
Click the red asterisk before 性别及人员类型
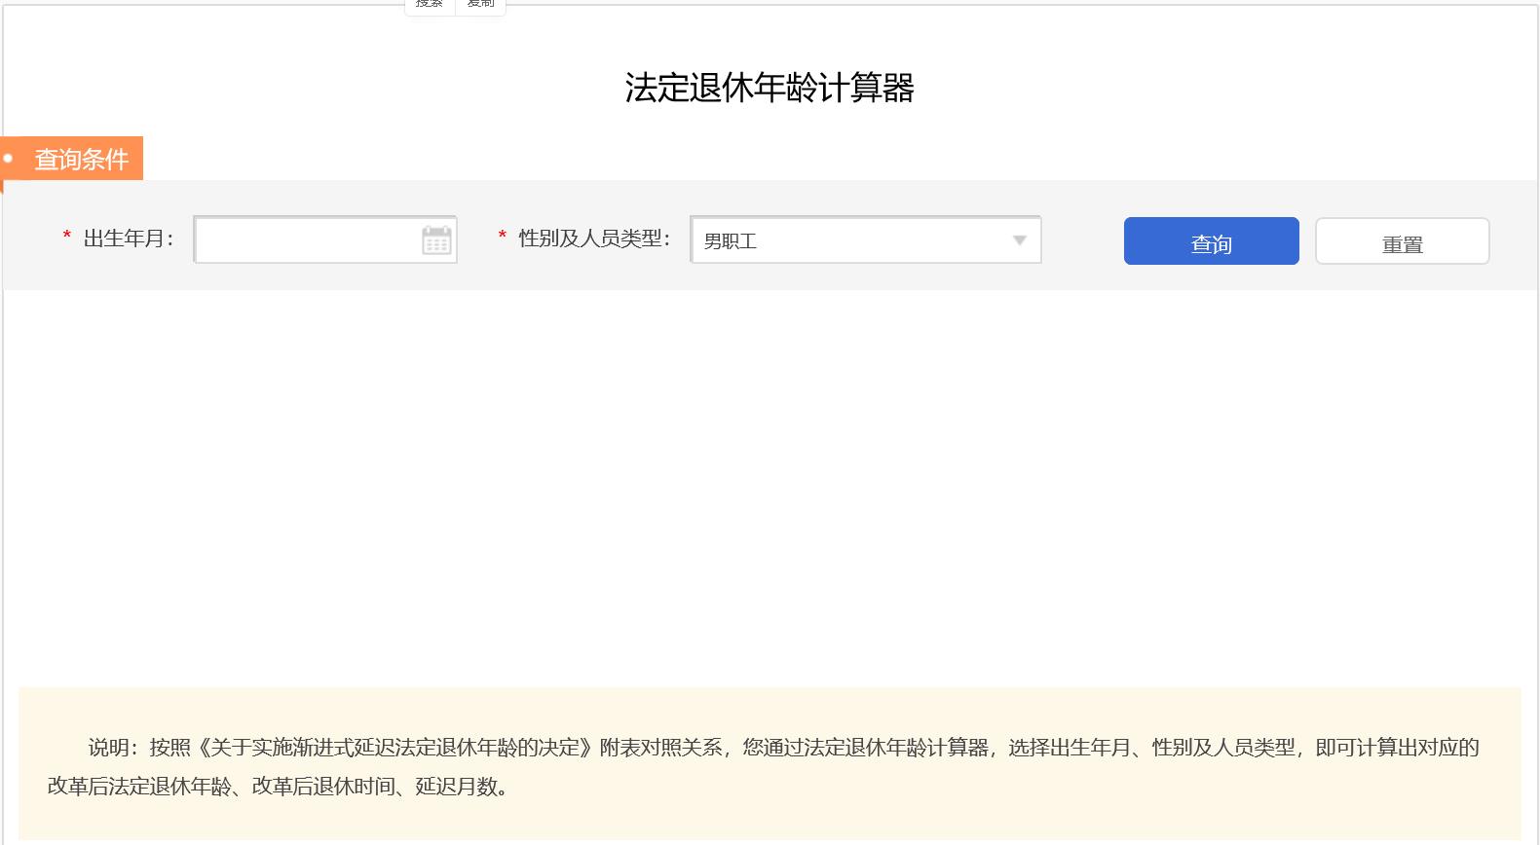tap(502, 237)
